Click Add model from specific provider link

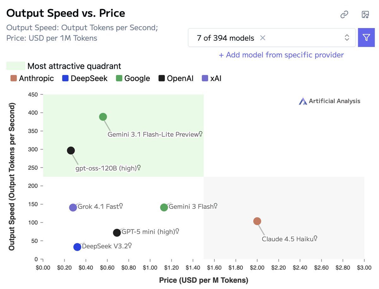pyautogui.click(x=281, y=55)
